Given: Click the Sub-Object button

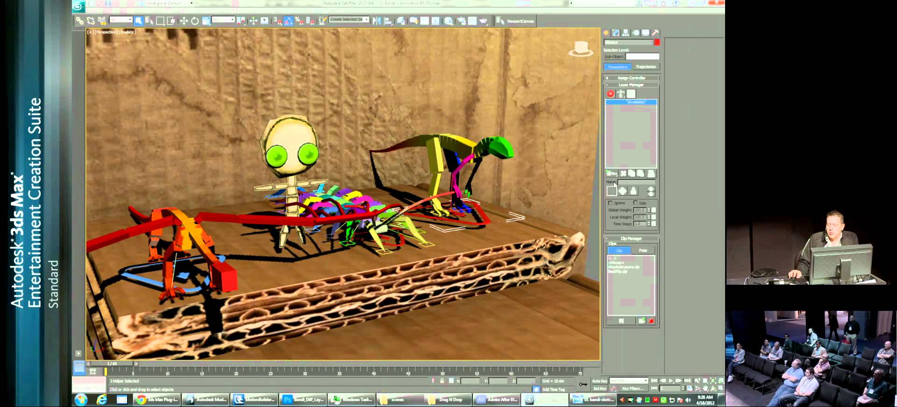Looking at the screenshot, I should tap(614, 56).
